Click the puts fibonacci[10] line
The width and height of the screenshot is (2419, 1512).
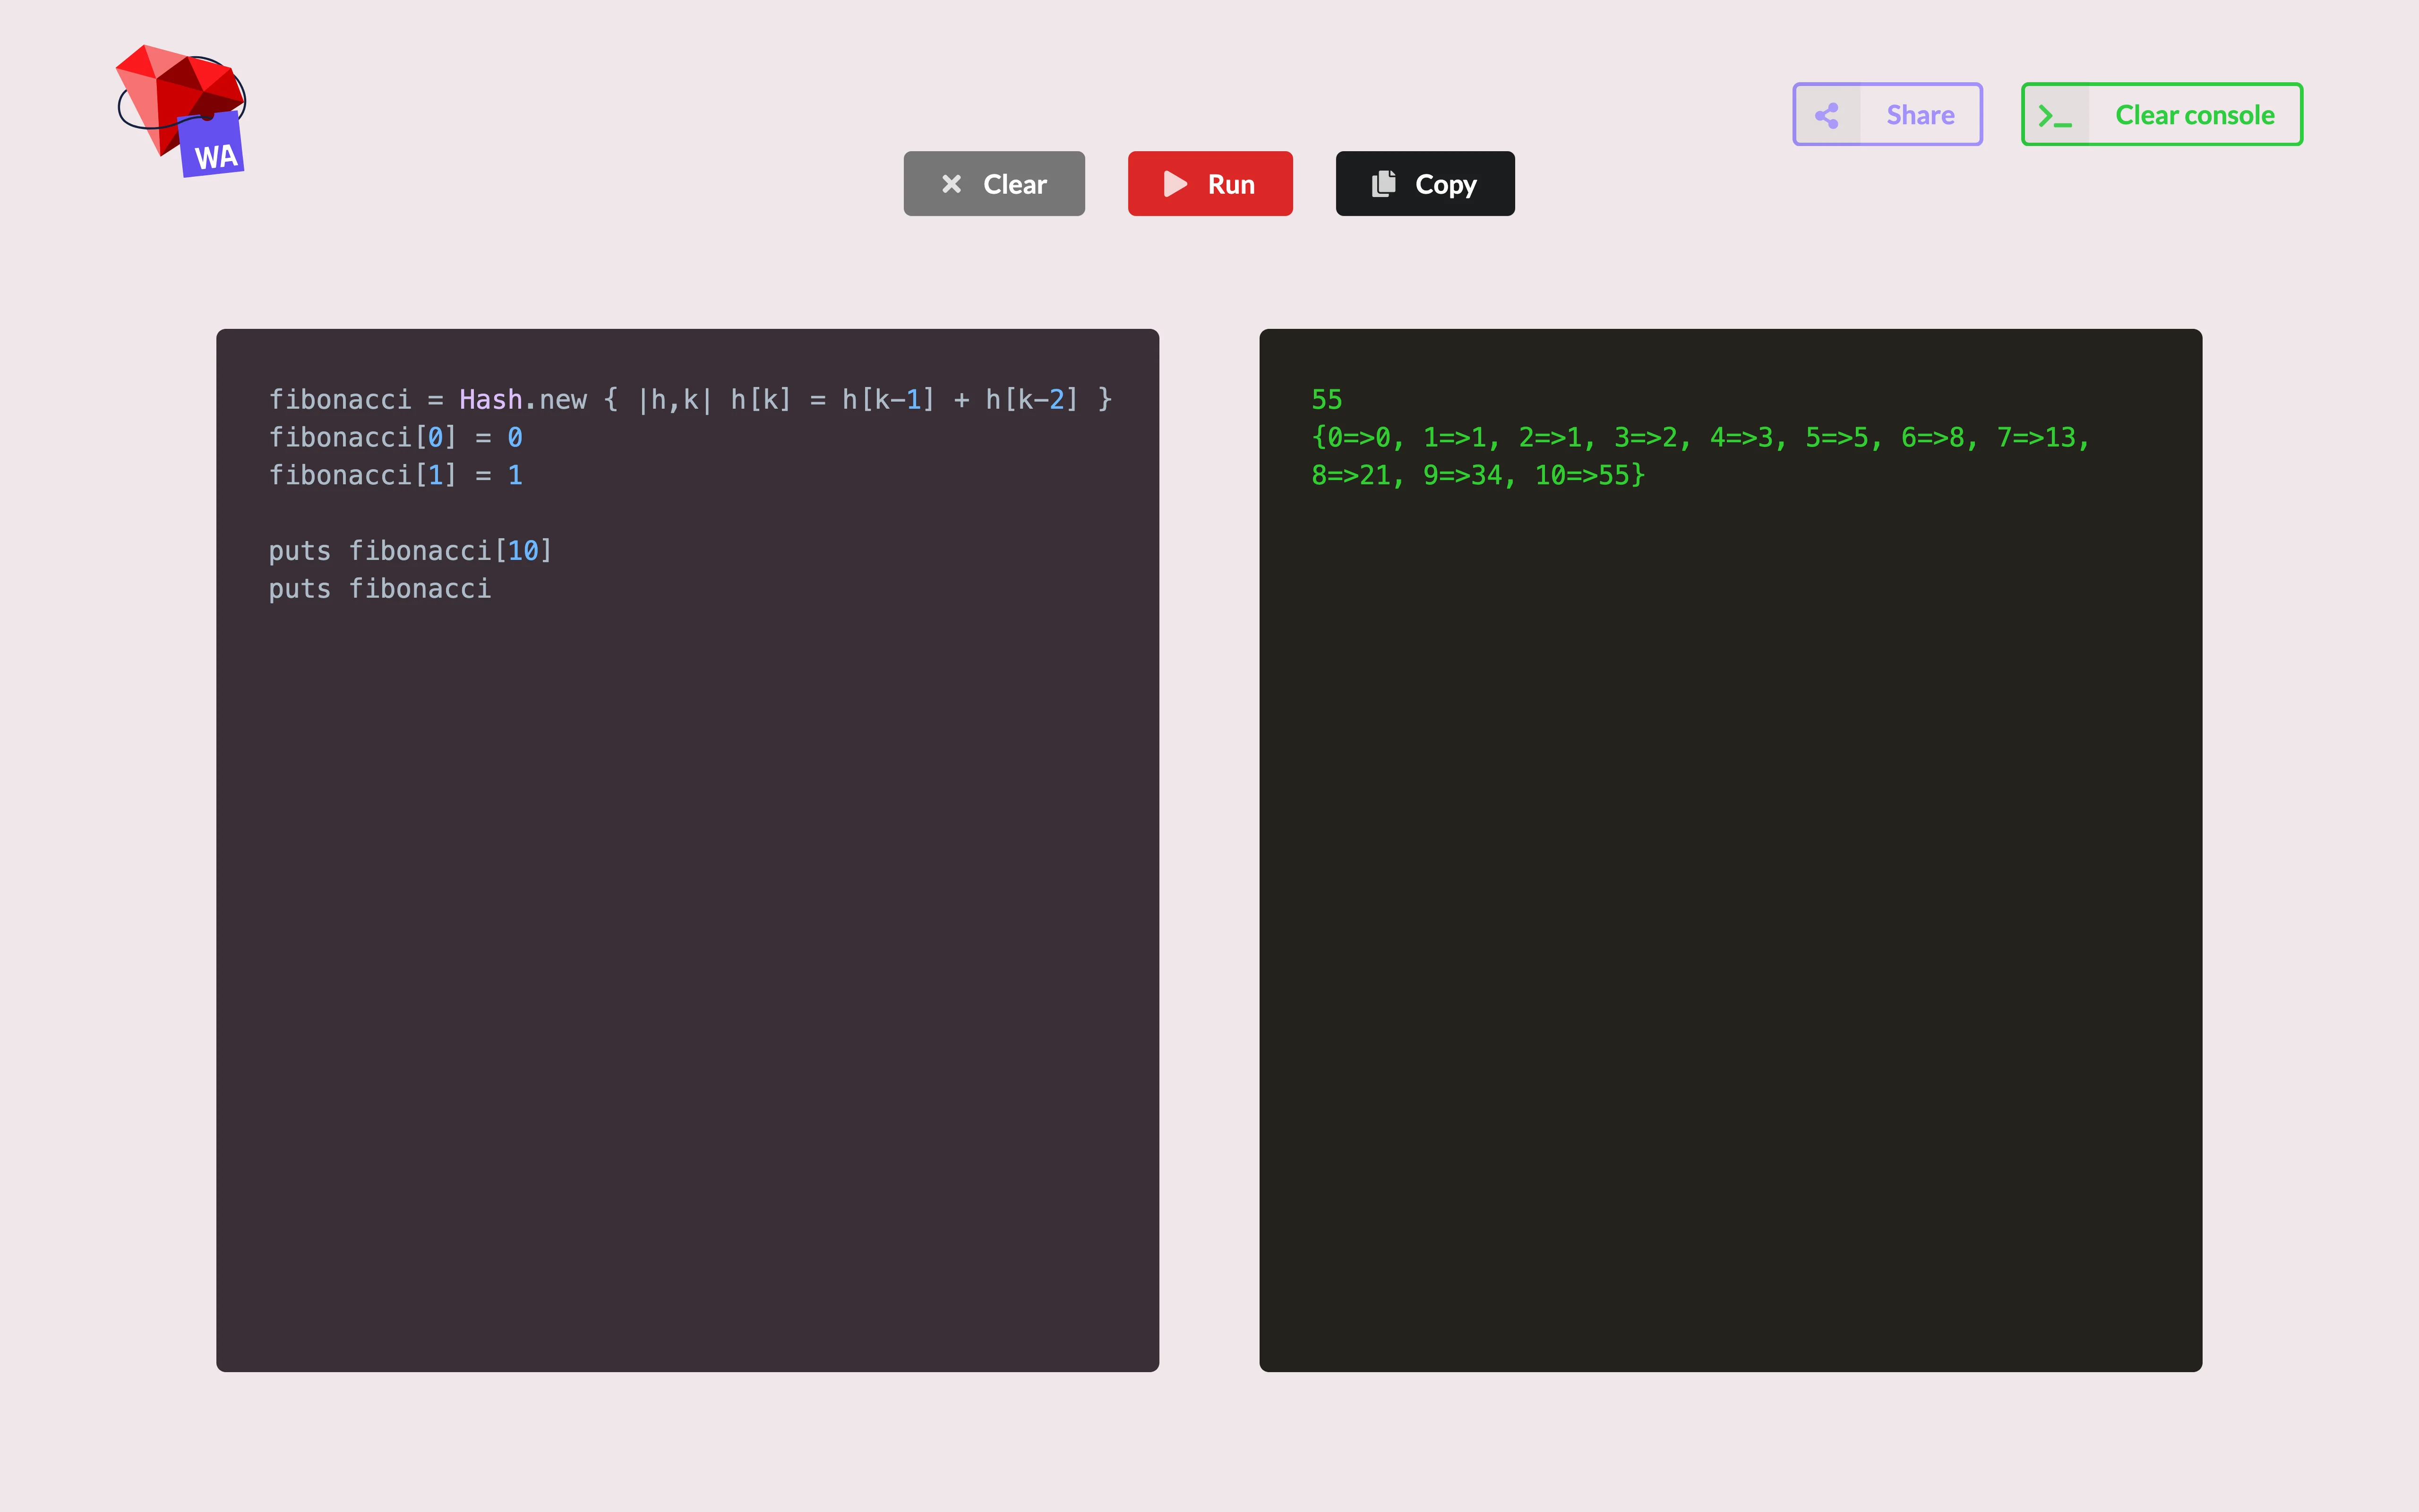(410, 551)
